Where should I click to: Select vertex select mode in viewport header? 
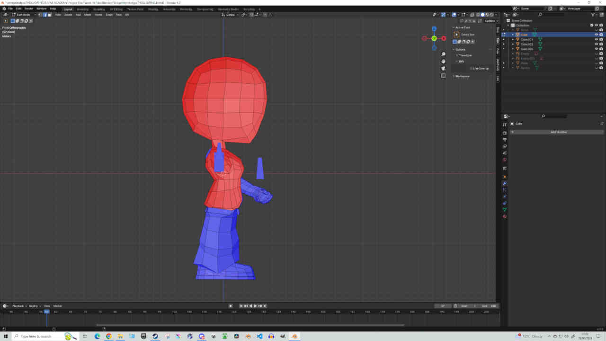pyautogui.click(x=41, y=15)
